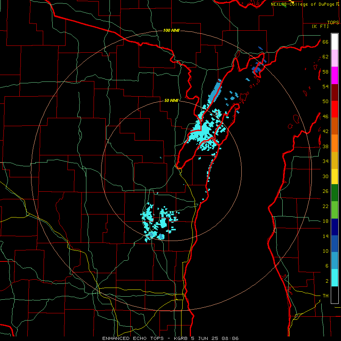Viewport: 341px width, 341px height.
Task: Click the bright orange legend swatch
Action: tap(335, 143)
